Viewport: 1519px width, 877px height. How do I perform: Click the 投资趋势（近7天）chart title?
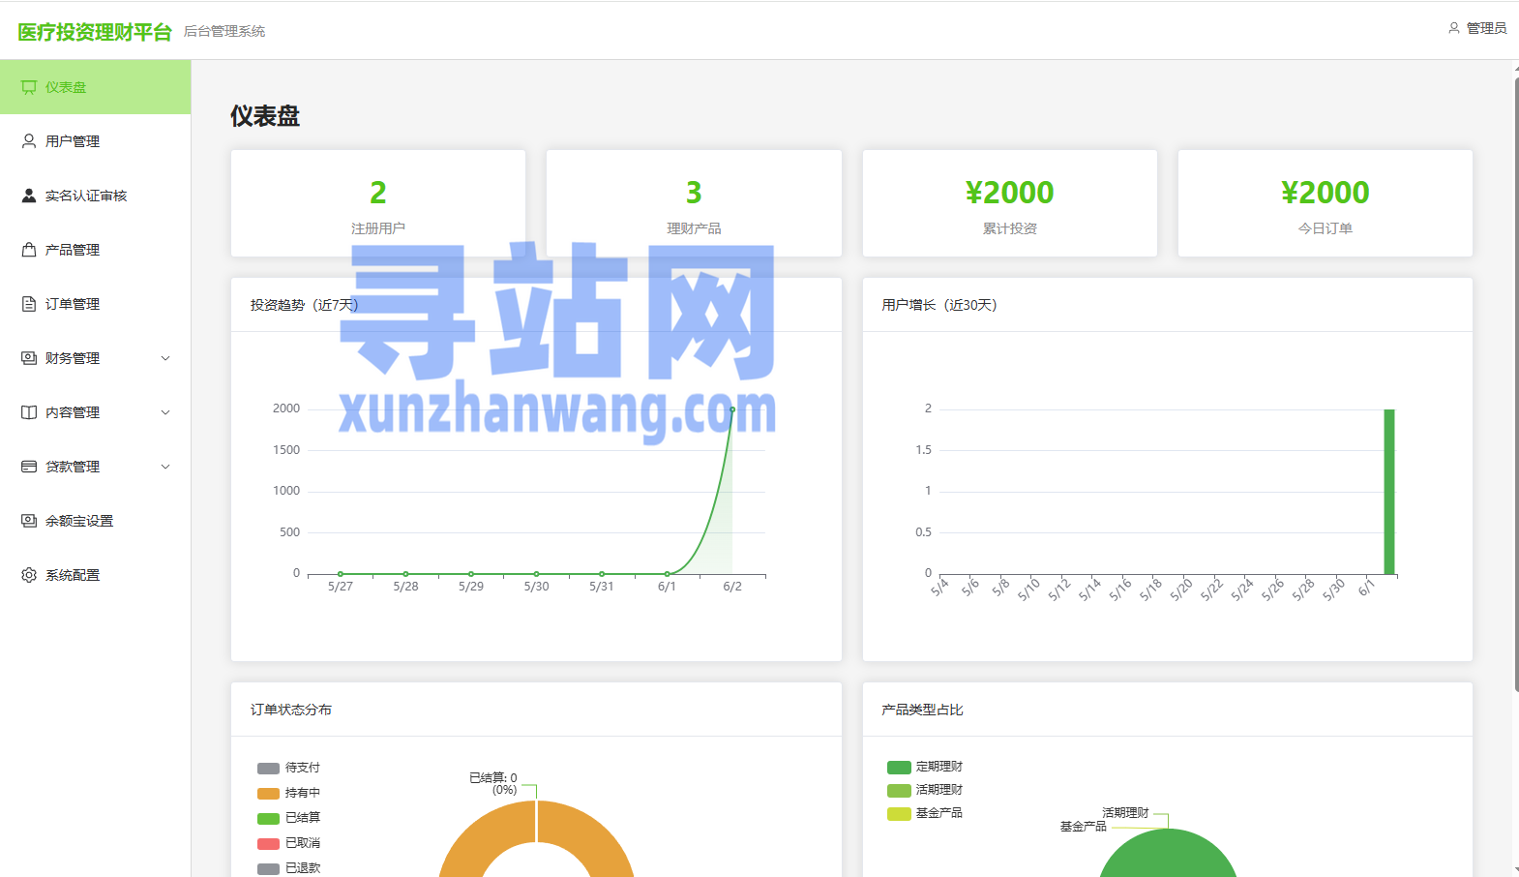click(305, 305)
